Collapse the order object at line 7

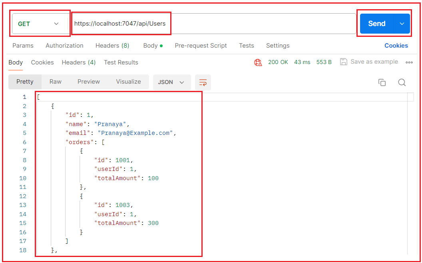tap(81, 151)
